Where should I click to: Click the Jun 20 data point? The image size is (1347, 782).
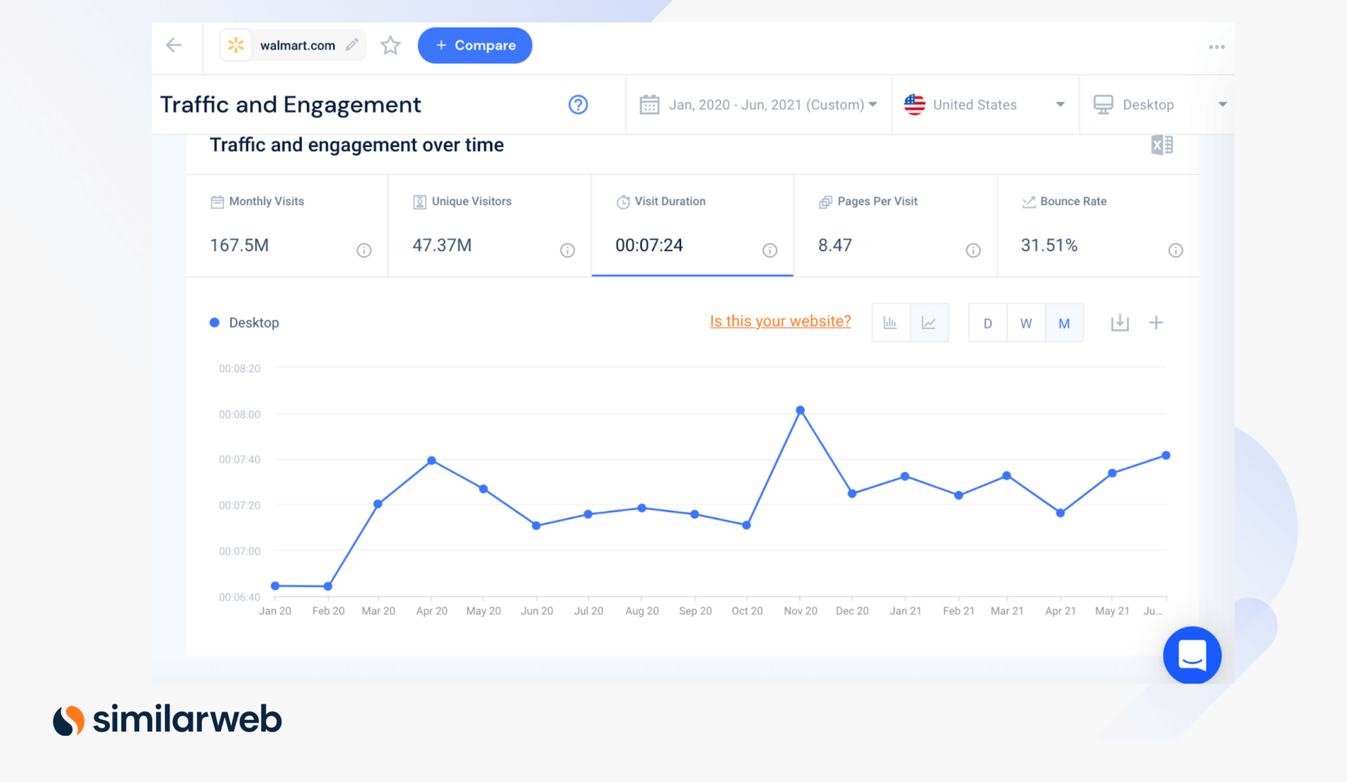[536, 525]
